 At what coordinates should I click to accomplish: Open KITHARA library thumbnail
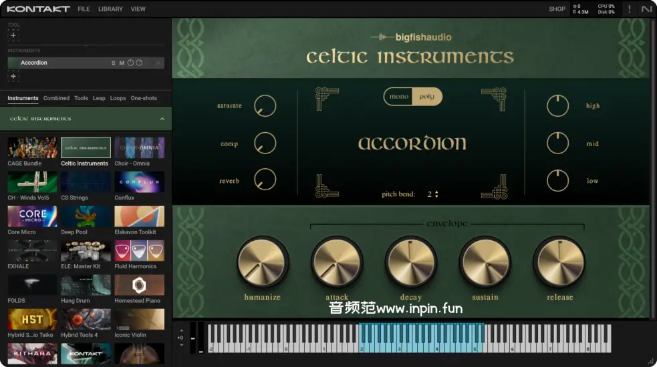[x=32, y=354]
